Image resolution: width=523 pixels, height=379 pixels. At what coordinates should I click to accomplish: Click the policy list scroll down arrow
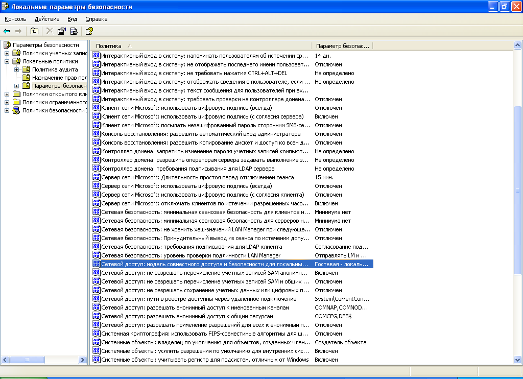[x=518, y=360]
